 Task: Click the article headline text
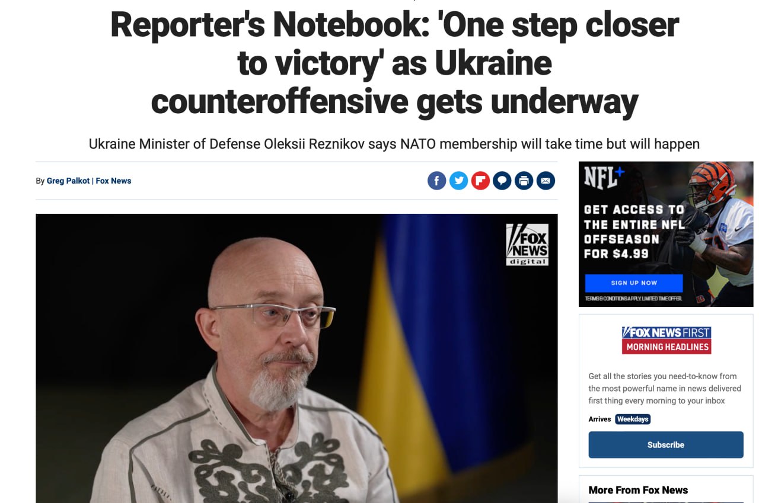tap(394, 63)
